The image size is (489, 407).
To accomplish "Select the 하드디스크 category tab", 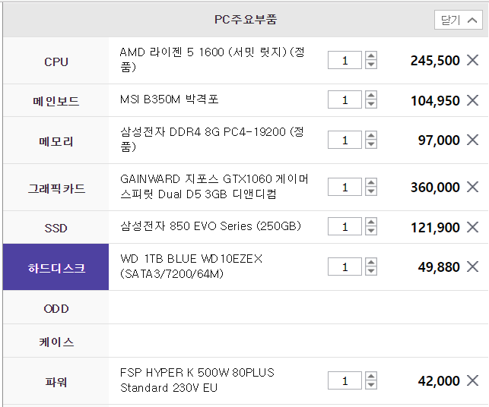I will [x=56, y=267].
